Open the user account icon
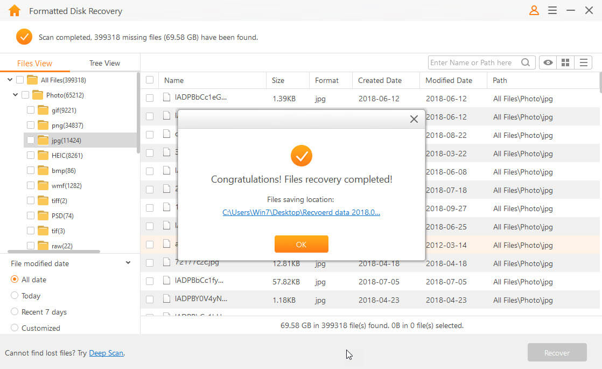The width and height of the screenshot is (602, 369). tap(534, 10)
